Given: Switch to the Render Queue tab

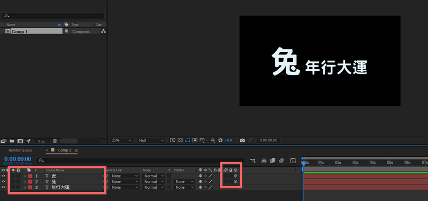Looking at the screenshot, I should [20, 150].
